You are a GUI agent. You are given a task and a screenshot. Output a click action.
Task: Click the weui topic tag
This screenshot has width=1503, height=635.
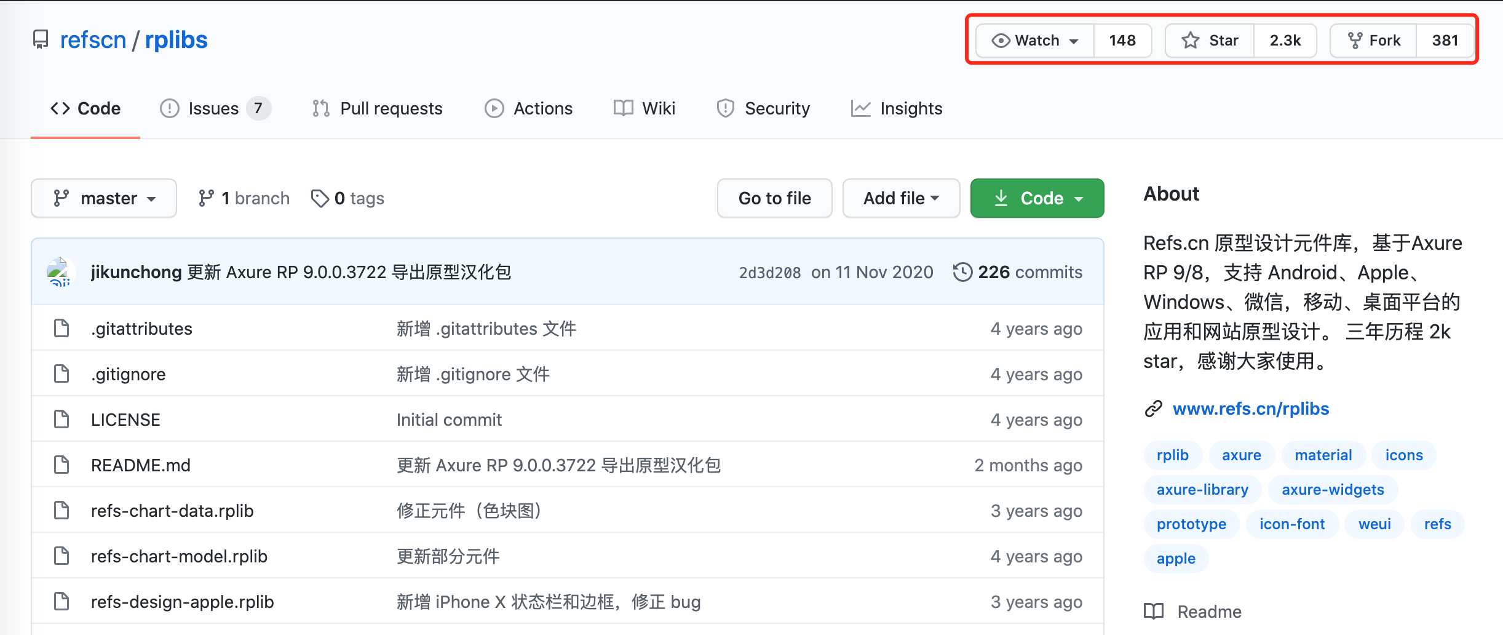click(x=1374, y=524)
